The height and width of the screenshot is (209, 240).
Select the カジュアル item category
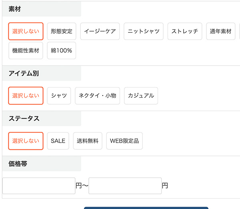point(141,96)
